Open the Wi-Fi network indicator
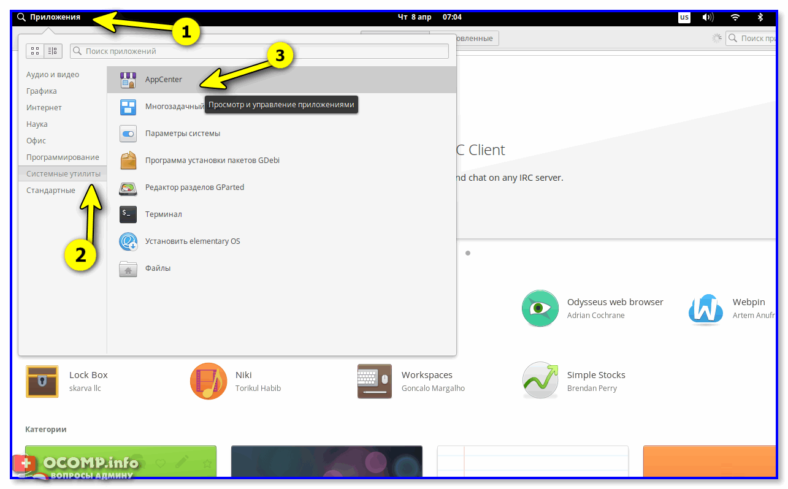Viewport: 788px width, 489px height. point(735,17)
